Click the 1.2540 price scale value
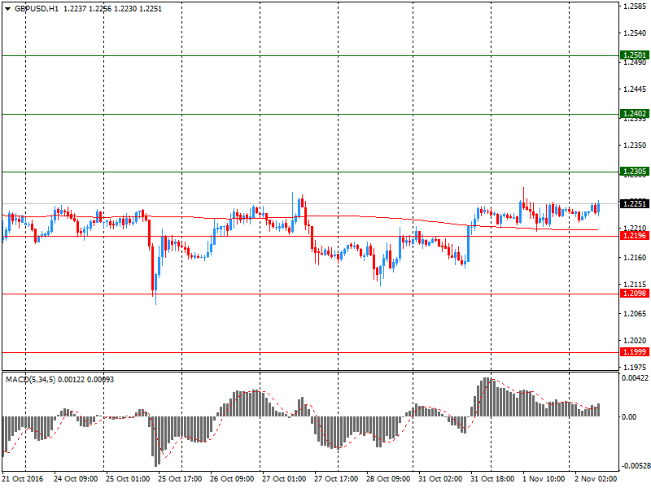Screen dimensions: 651x488 (635, 33)
